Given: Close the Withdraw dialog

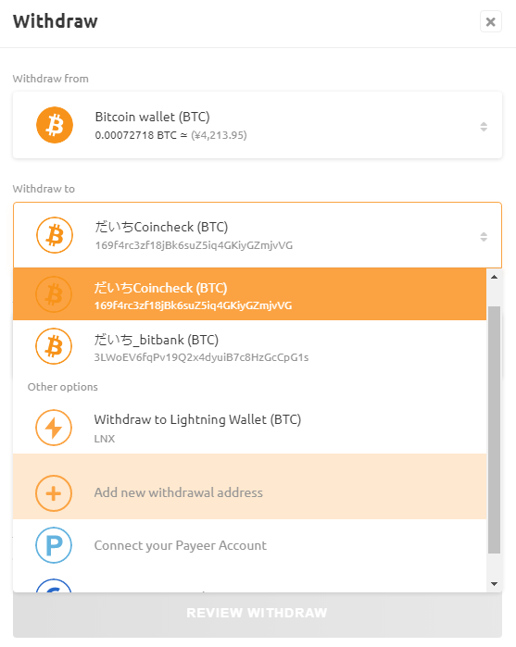Looking at the screenshot, I should [491, 21].
